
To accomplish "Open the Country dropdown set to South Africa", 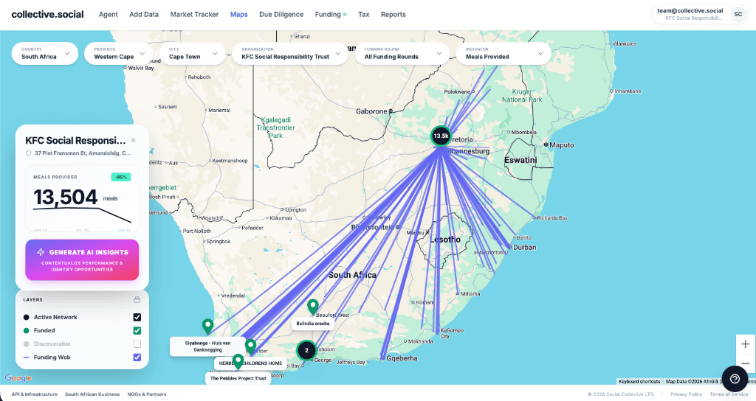I will [45, 53].
